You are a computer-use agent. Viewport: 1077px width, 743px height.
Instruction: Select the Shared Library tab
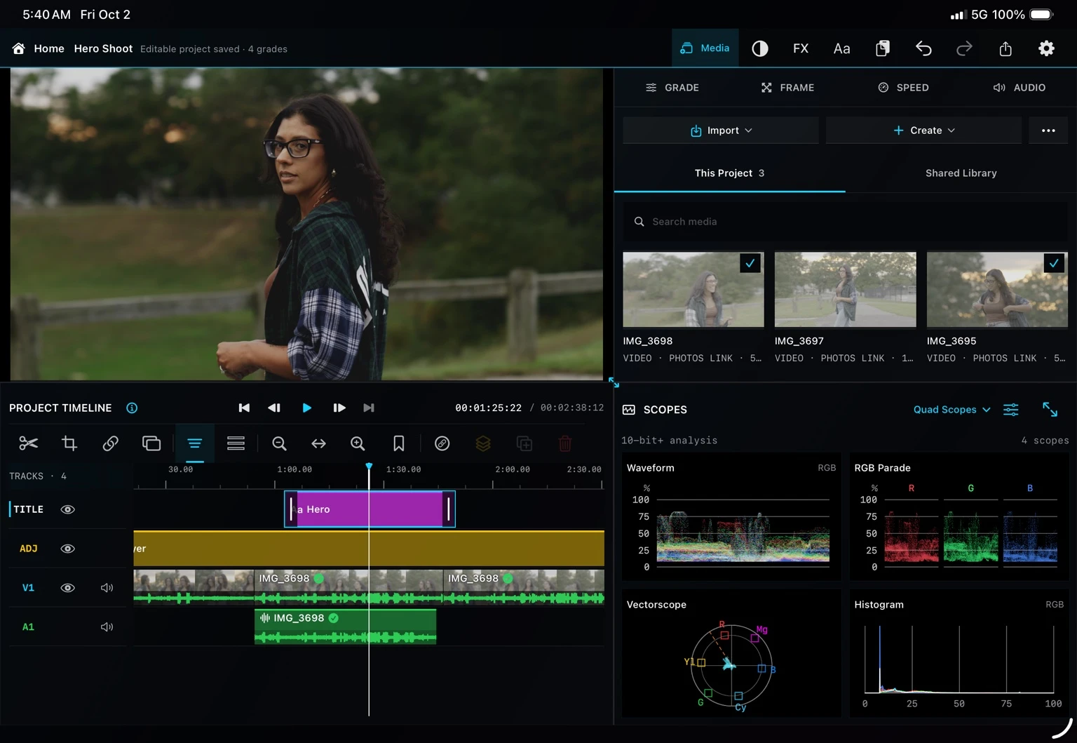[x=961, y=173]
